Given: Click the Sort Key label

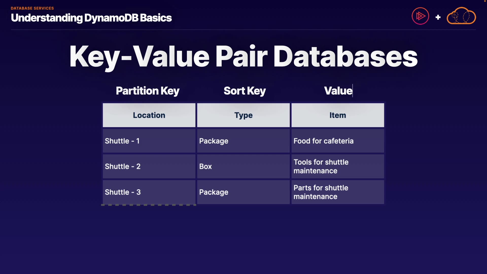Looking at the screenshot, I should [245, 91].
